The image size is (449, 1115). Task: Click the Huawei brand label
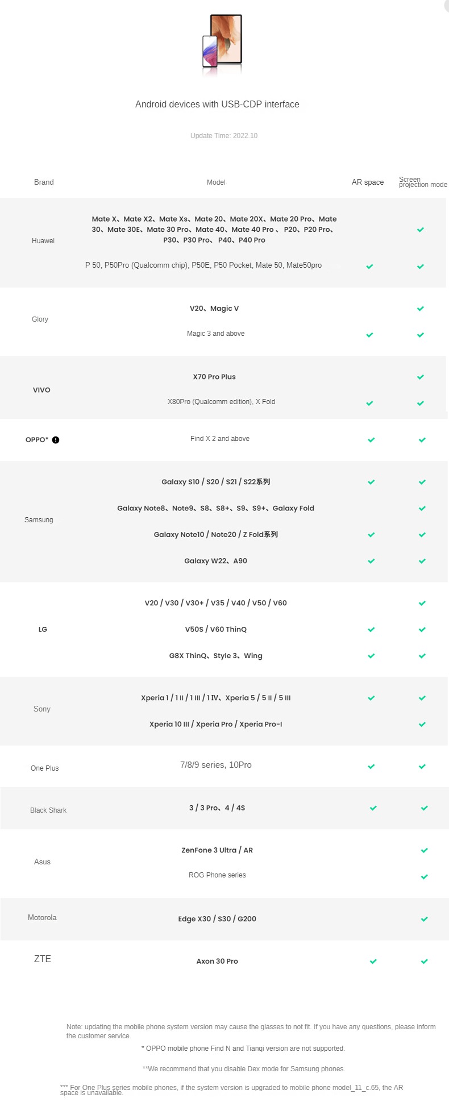point(43,241)
